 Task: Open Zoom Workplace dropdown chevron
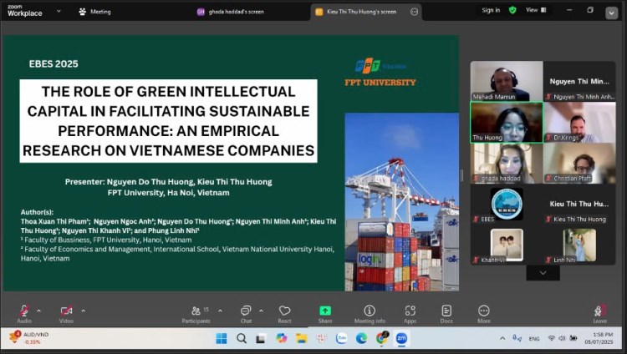(x=59, y=11)
